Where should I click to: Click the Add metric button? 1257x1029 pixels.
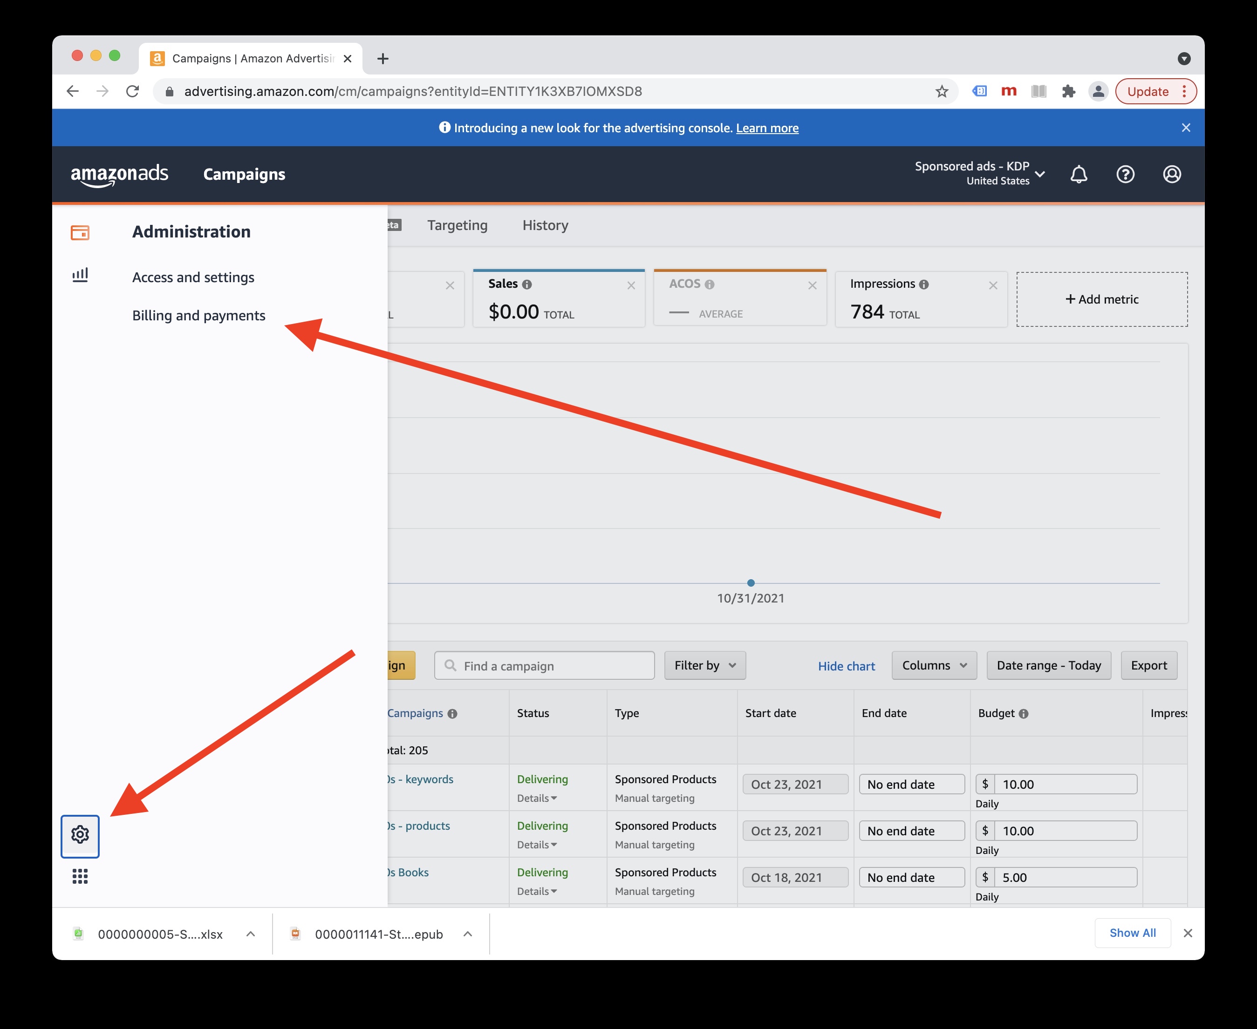[x=1101, y=299]
